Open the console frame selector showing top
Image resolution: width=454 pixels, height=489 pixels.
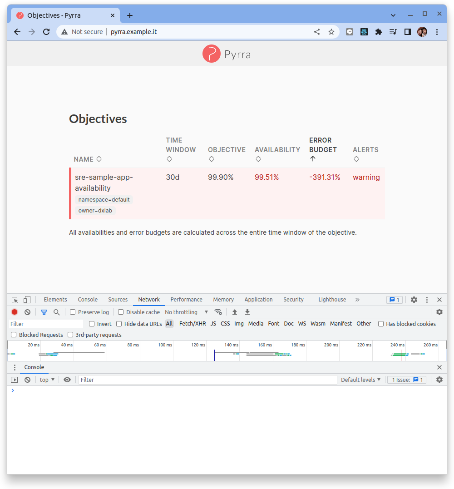(47, 380)
